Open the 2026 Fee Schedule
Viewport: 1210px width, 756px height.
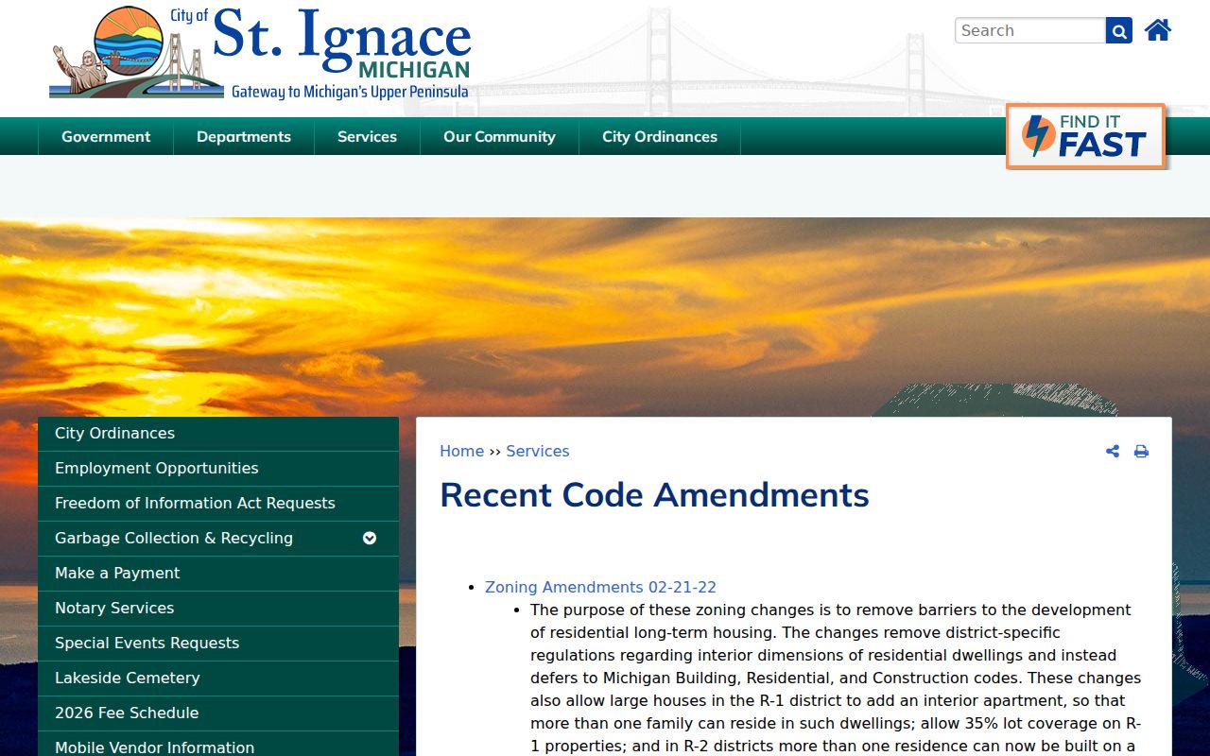(x=218, y=713)
